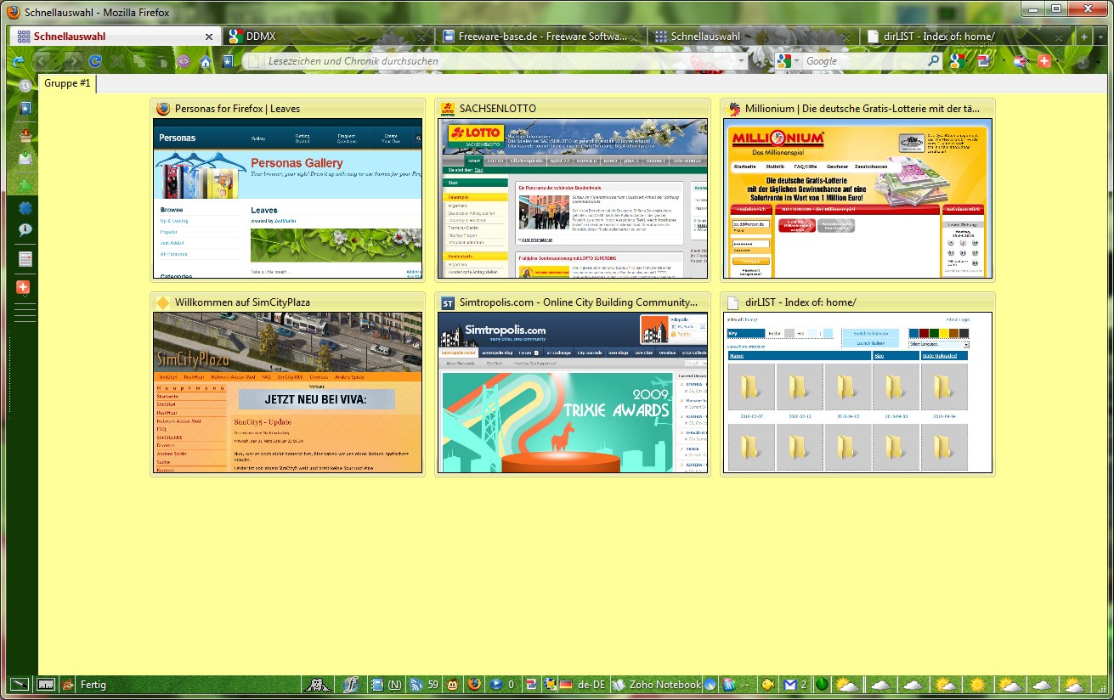
Task: Select the Gruppe #1 speed dial tab
Action: (67, 83)
